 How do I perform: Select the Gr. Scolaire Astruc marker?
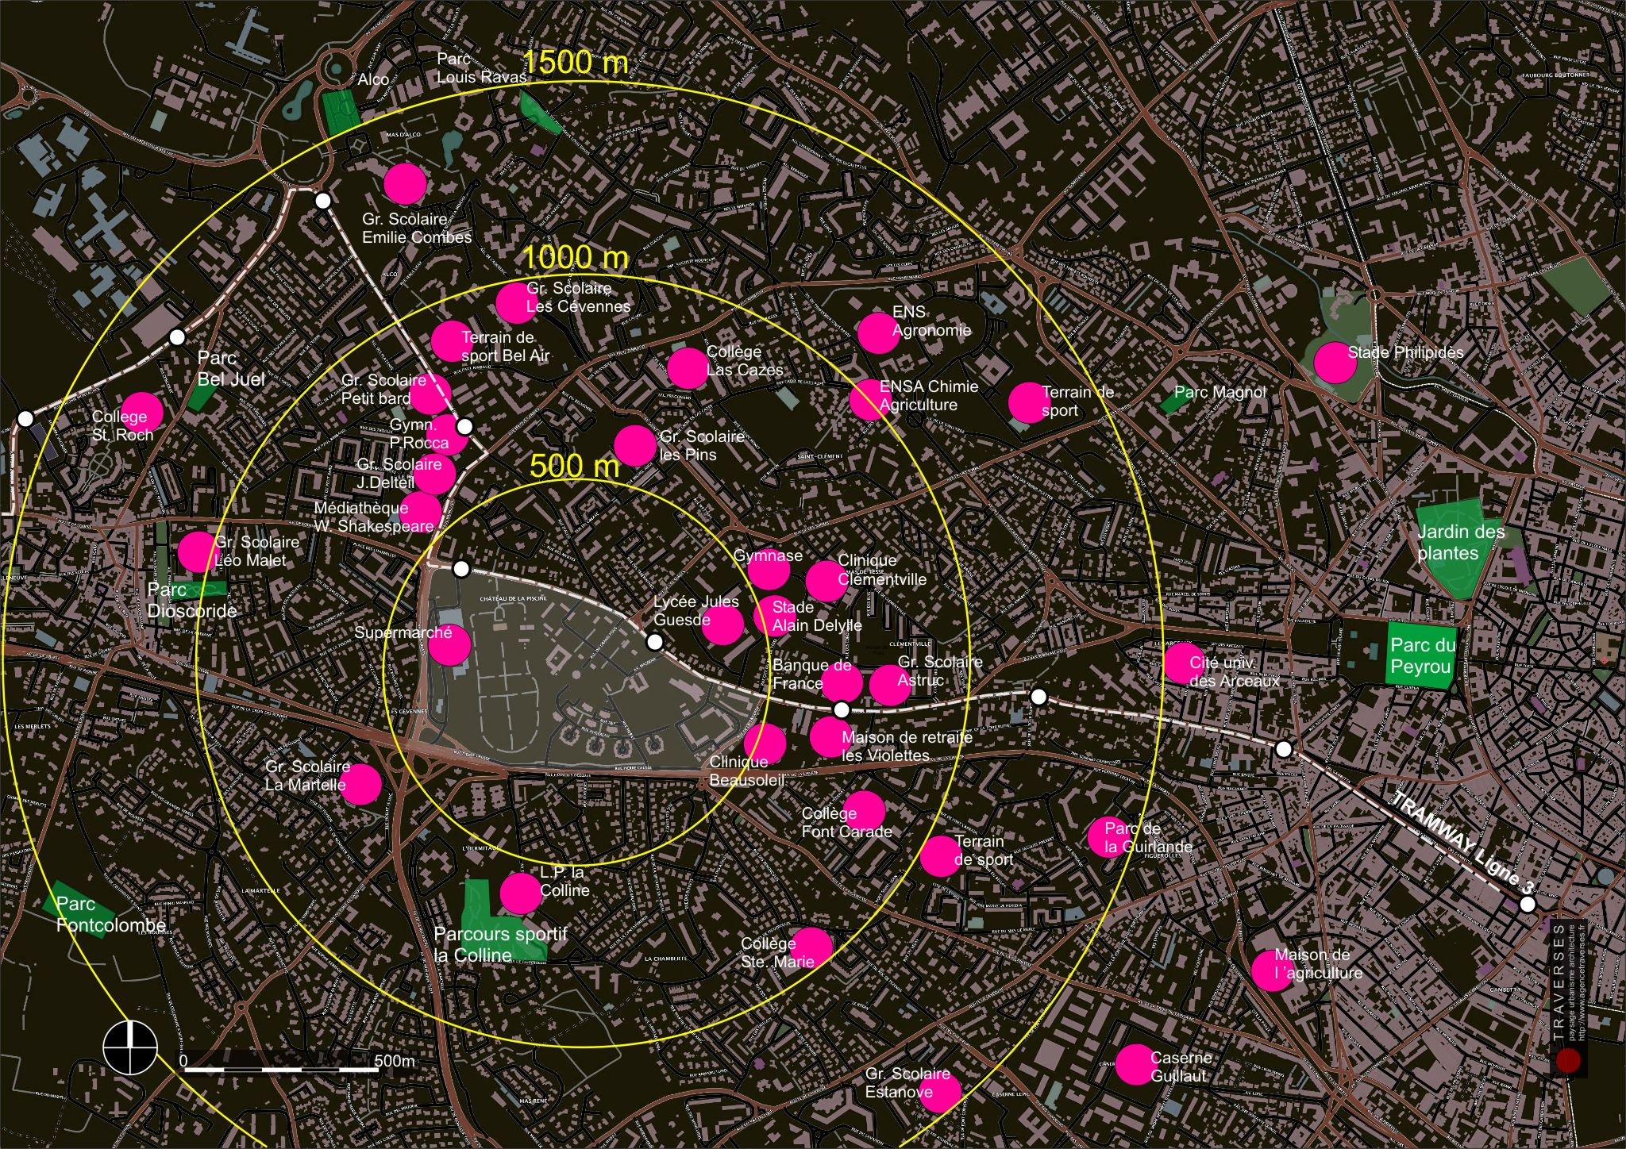891,686
